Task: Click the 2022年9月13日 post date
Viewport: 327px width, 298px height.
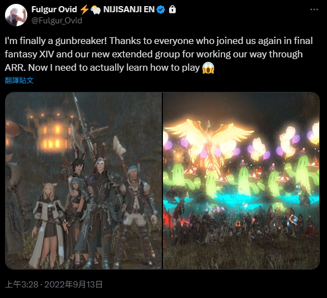Action: pos(73,285)
